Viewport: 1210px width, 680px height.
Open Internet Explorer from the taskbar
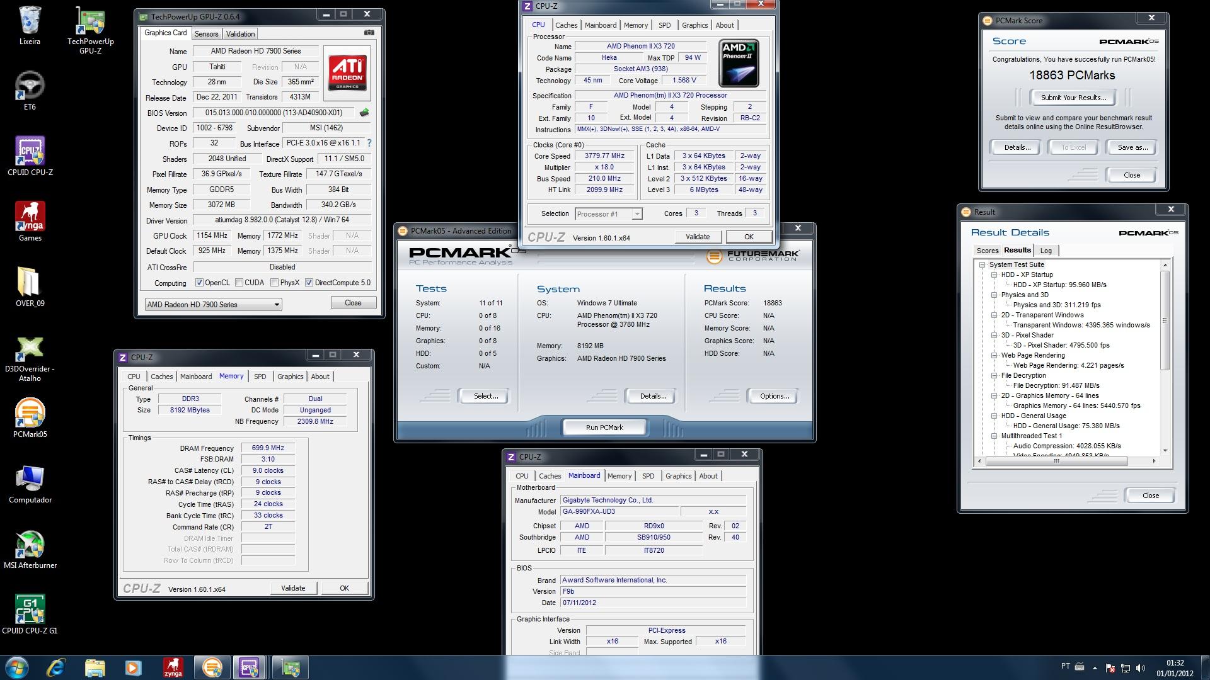click(x=56, y=667)
